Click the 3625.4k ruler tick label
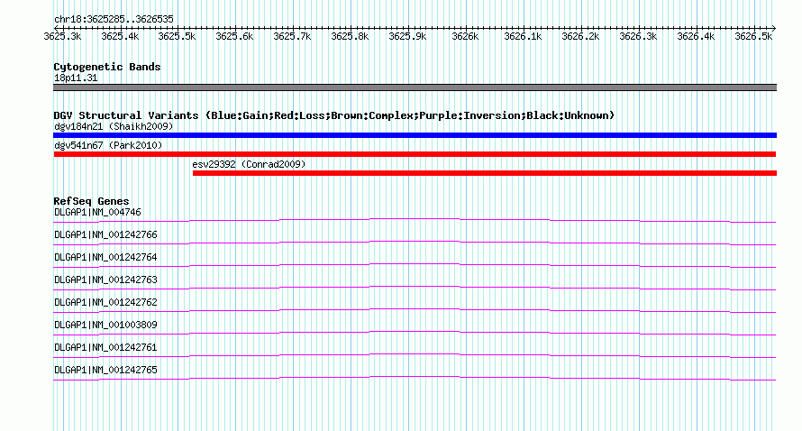Image resolution: width=802 pixels, height=431 pixels. point(120,36)
